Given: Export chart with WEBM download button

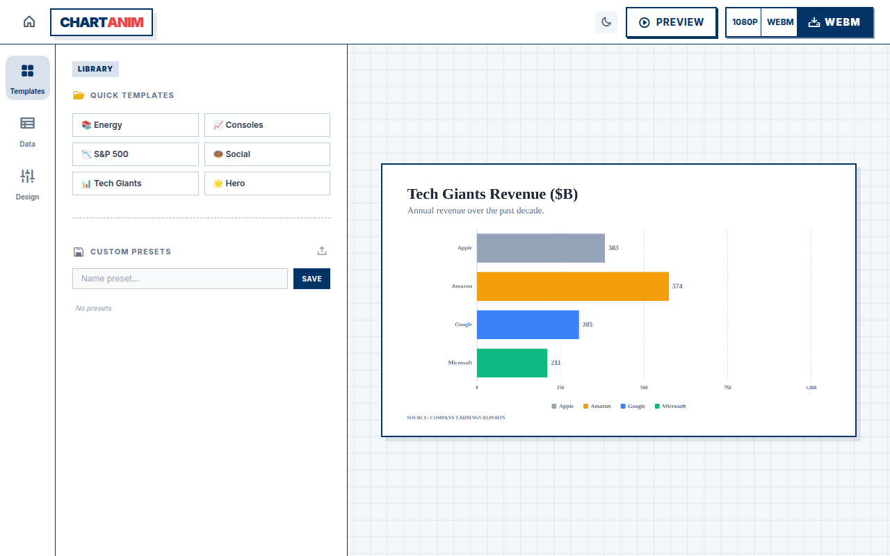Looking at the screenshot, I should [834, 22].
